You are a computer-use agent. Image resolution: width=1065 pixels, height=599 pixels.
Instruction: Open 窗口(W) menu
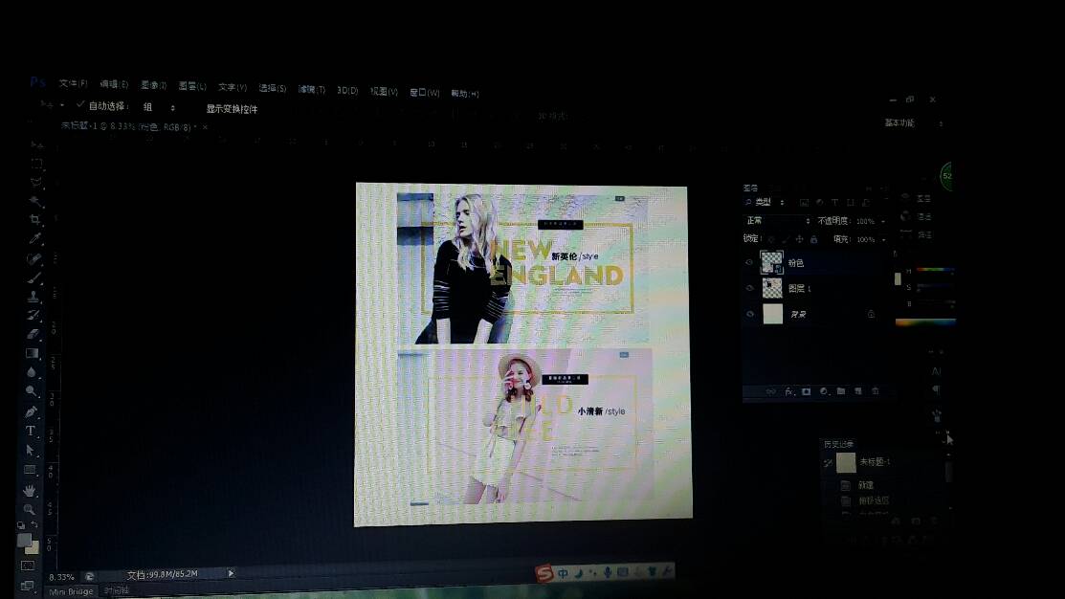pos(425,93)
